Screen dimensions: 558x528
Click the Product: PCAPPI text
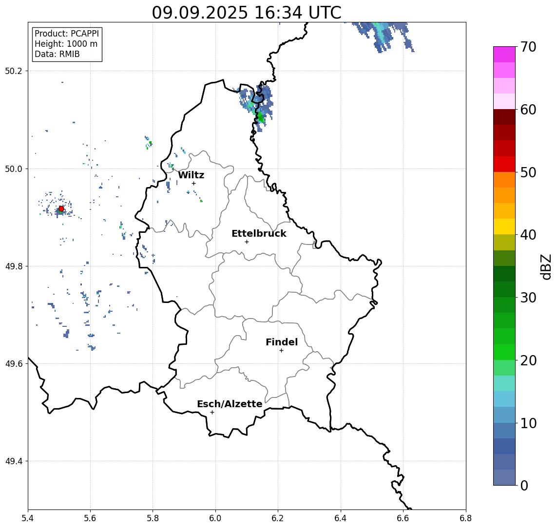coord(67,34)
